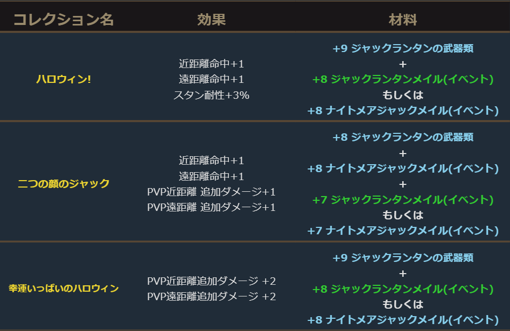Open +8 ジャックランタンメイル(イベント) in the ハロウィン! row
Screen dimensions: 510x331
[403, 79]
